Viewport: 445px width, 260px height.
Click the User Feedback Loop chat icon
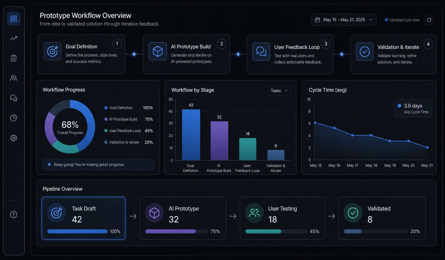point(261,52)
